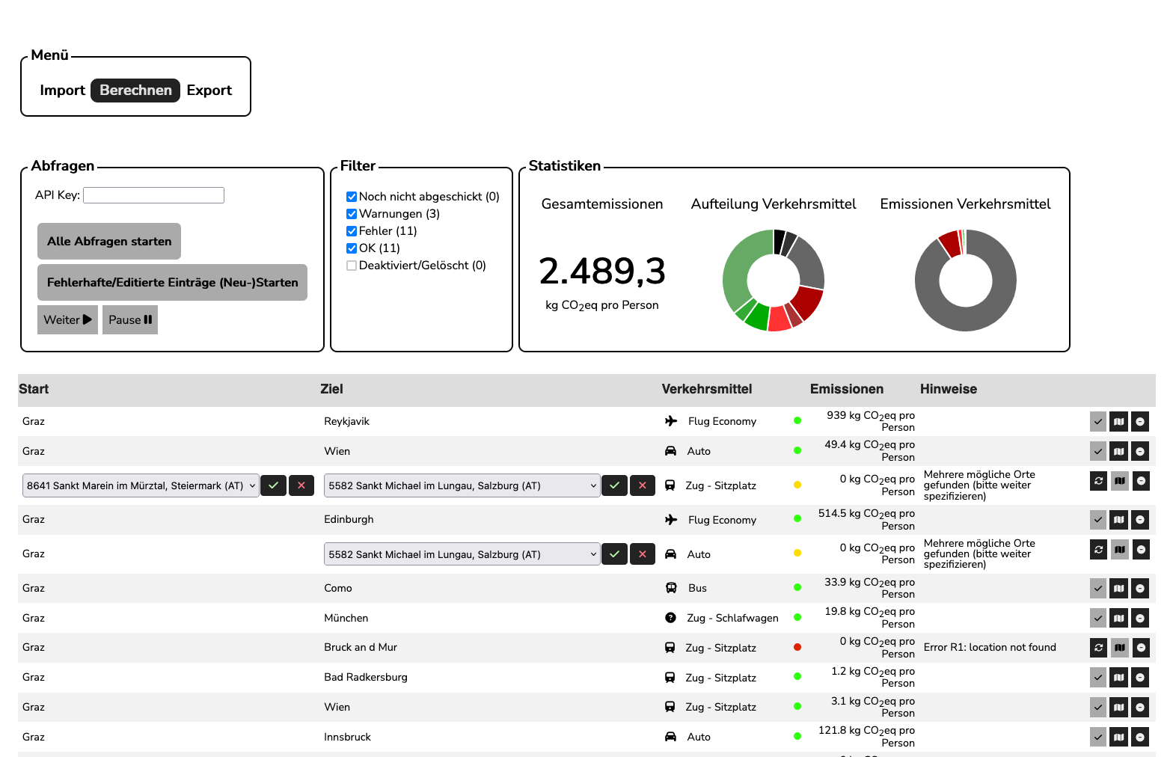Click Fehlerhafte/Editierte Einträge (Neu-)Starten button
The width and height of the screenshot is (1176, 757).
pyautogui.click(x=172, y=283)
